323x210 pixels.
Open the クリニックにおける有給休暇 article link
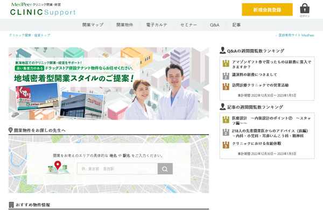(256, 143)
